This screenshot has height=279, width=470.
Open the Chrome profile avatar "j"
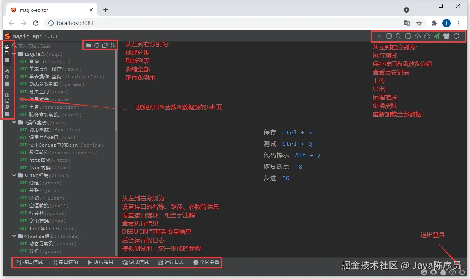(x=446, y=23)
